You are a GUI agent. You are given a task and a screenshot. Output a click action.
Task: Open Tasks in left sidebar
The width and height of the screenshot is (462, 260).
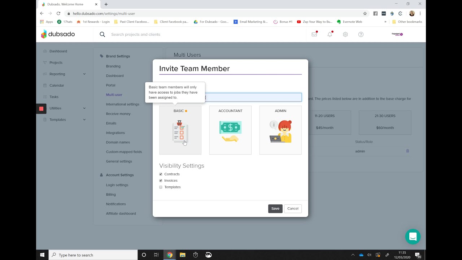point(54,97)
